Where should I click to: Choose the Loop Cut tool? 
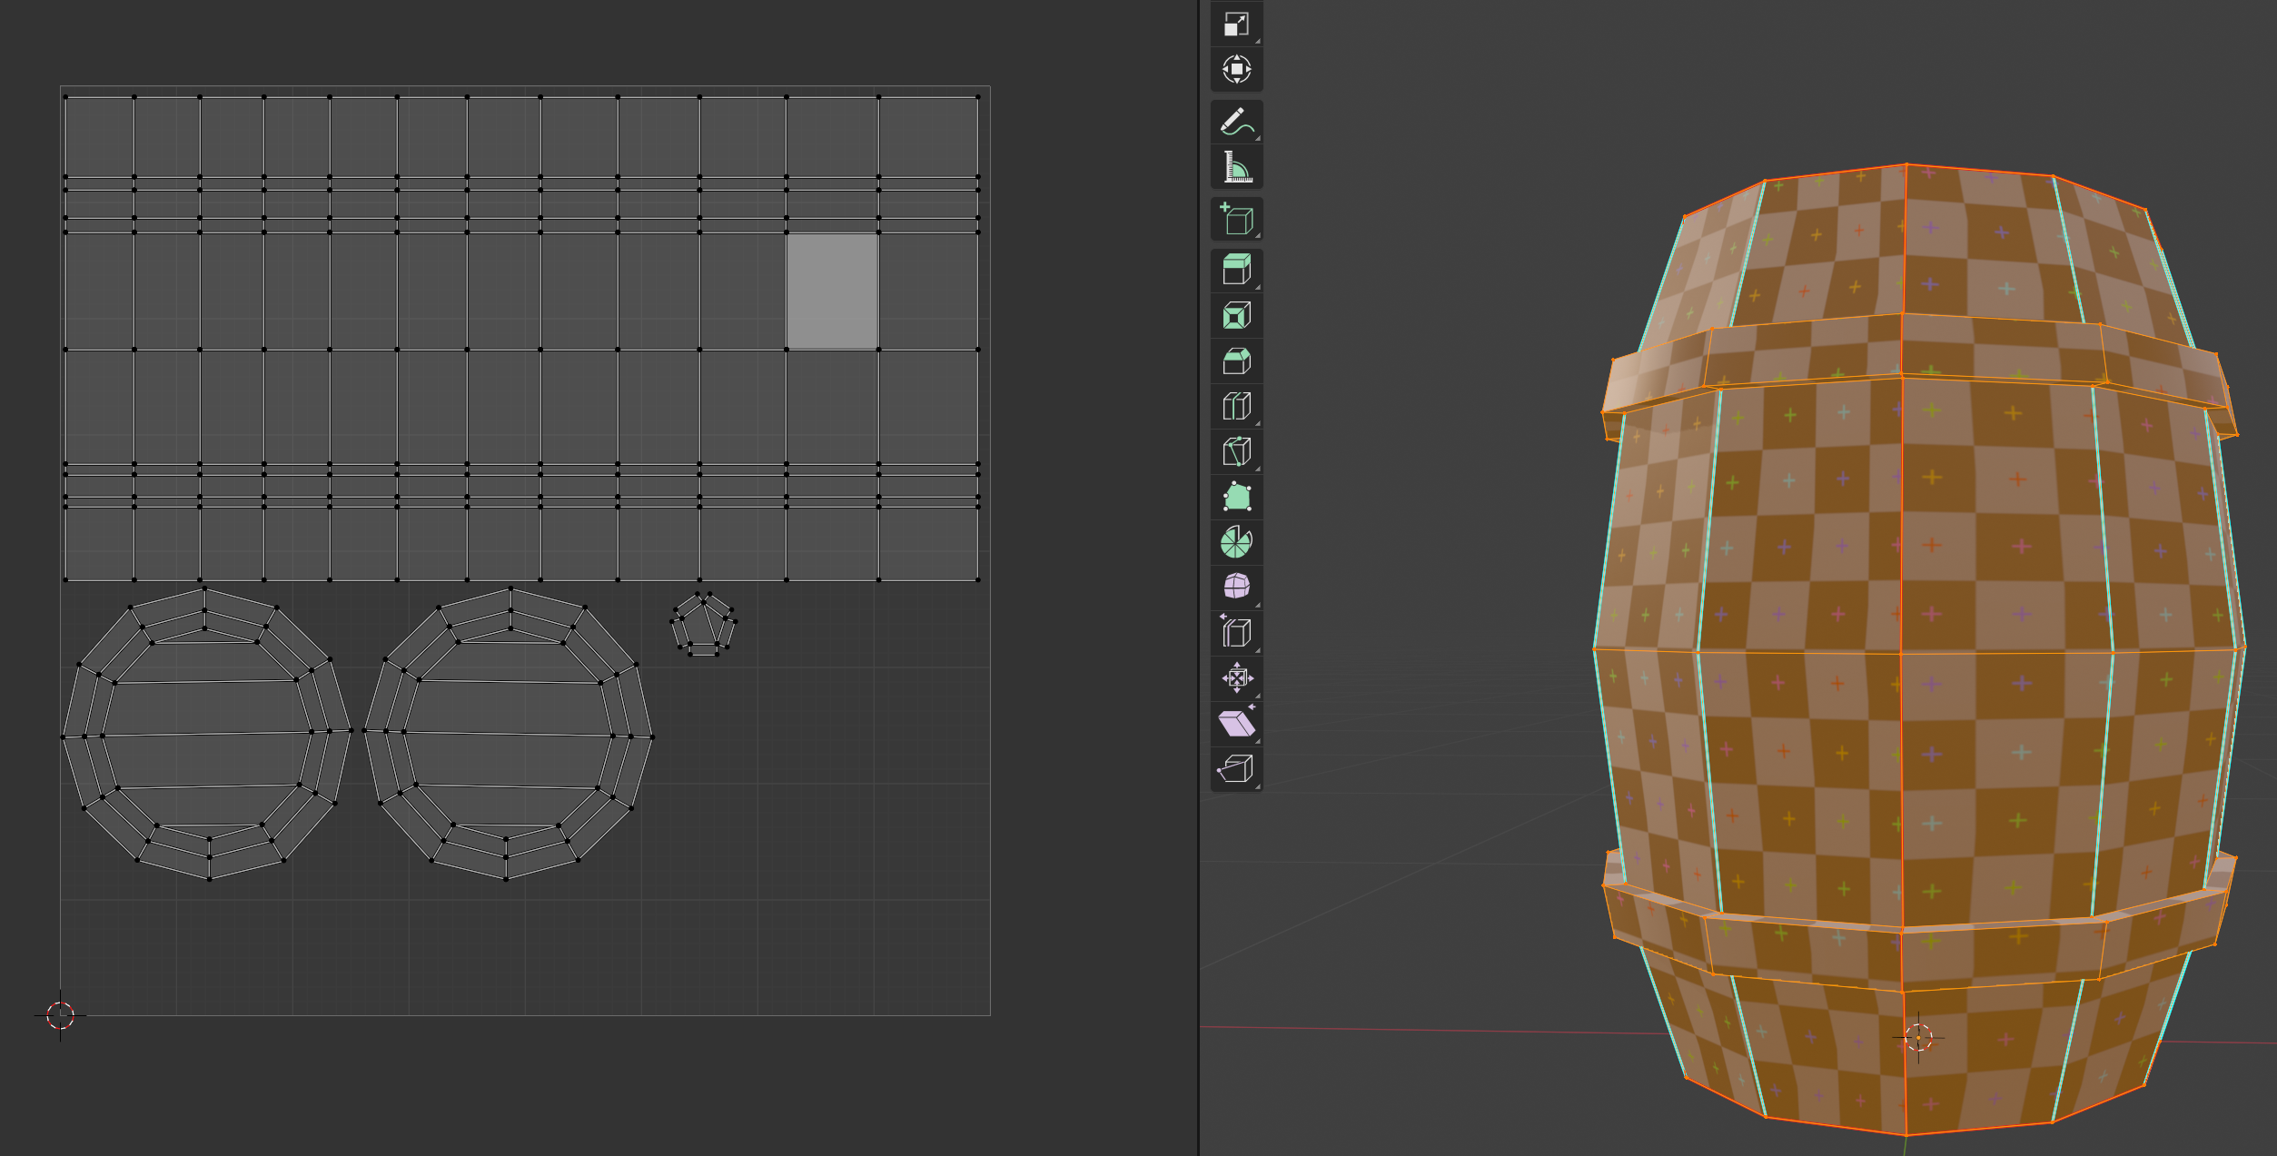pyautogui.click(x=1236, y=406)
